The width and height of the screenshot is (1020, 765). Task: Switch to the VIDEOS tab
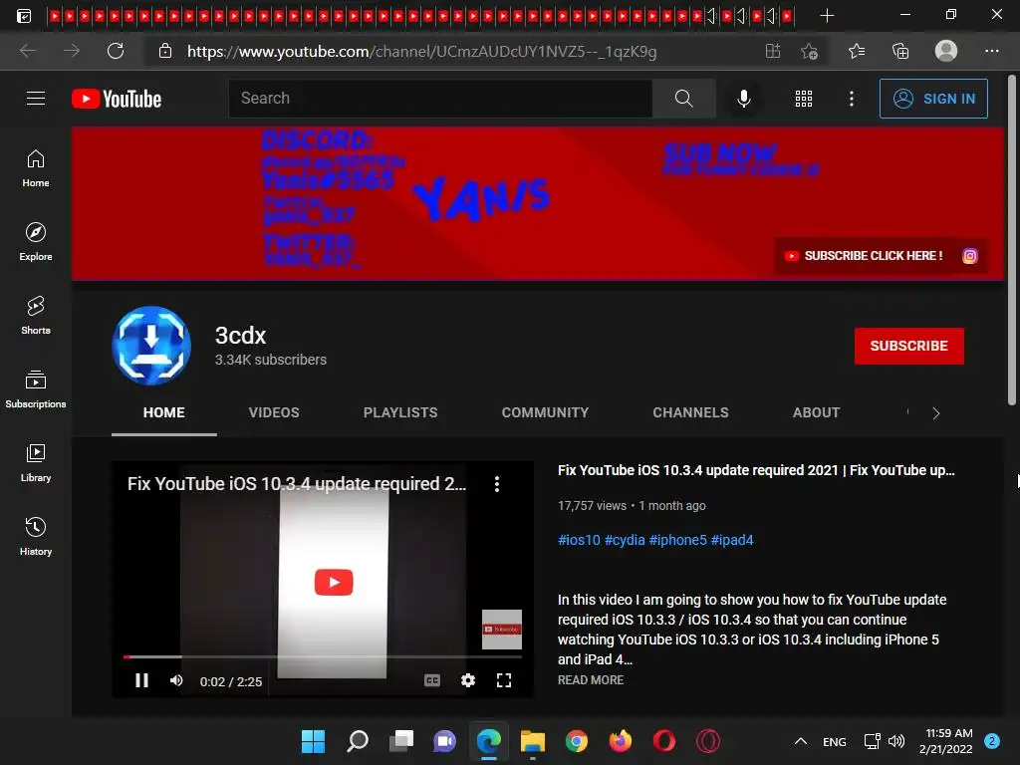[274, 412]
